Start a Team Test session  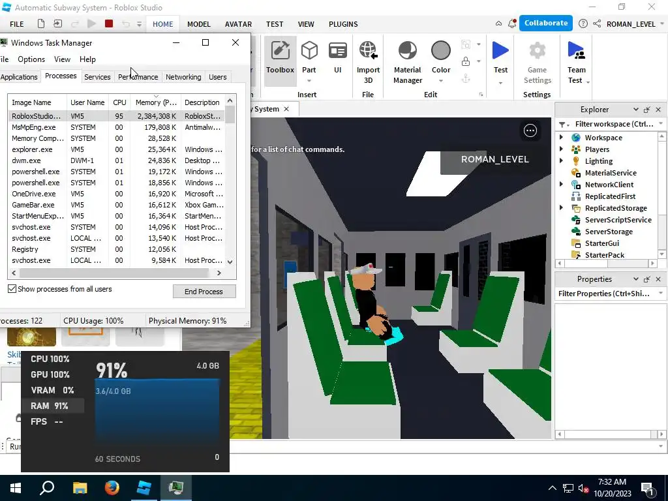point(577,62)
